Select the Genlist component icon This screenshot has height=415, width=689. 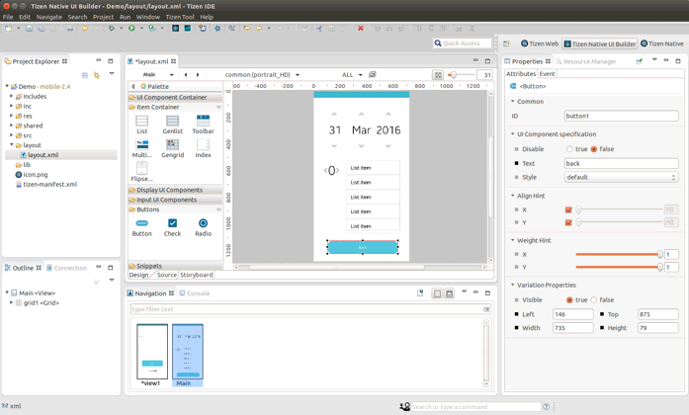coord(172,123)
